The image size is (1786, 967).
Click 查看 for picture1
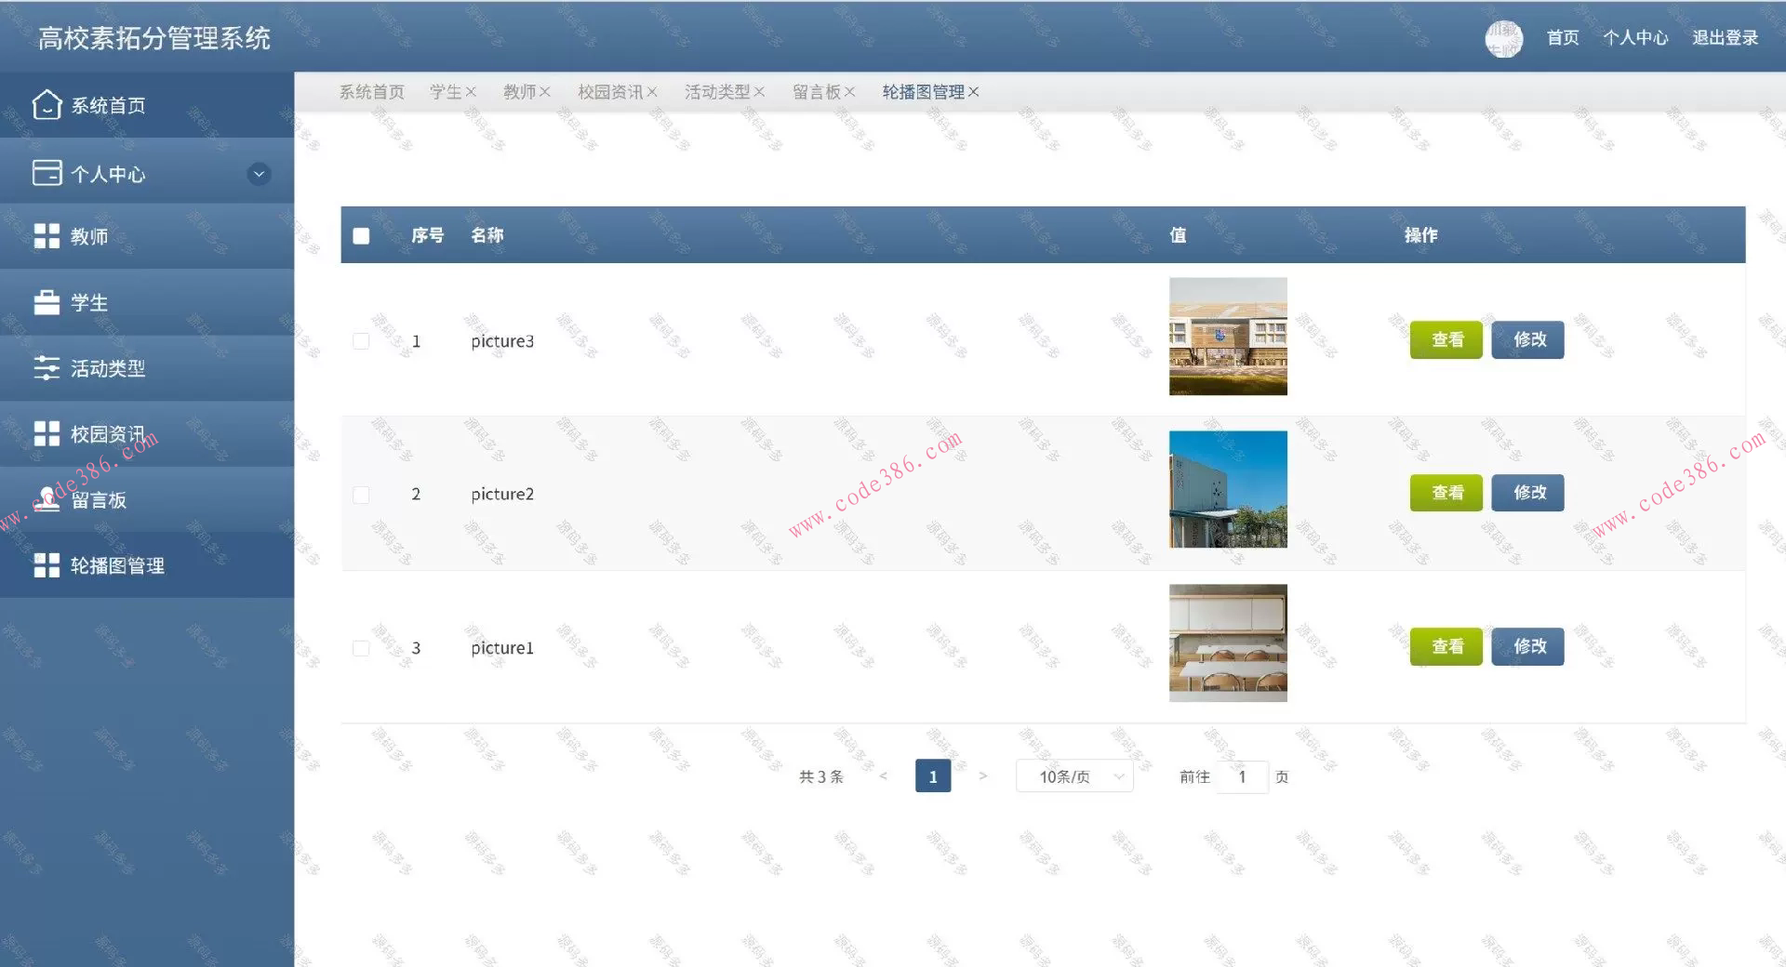tap(1446, 646)
